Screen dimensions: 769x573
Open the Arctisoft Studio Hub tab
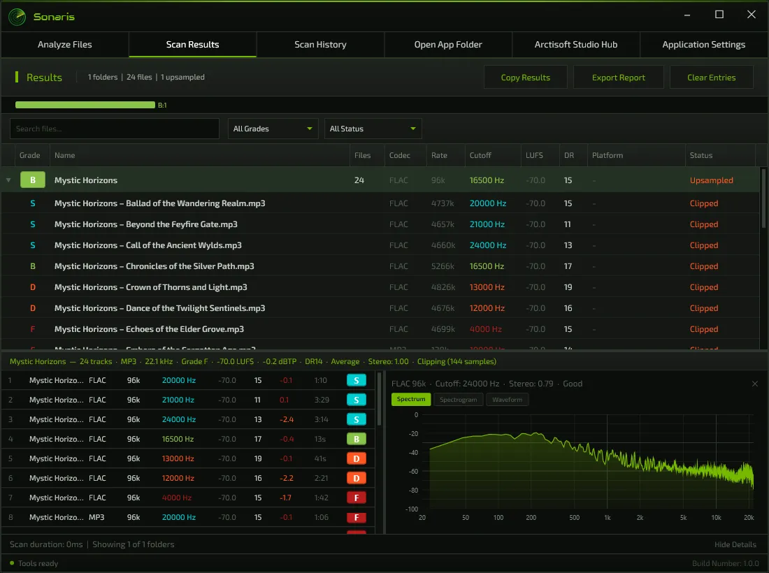(576, 45)
